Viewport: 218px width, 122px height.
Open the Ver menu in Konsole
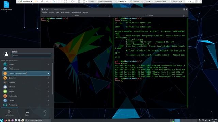(x=57, y=12)
